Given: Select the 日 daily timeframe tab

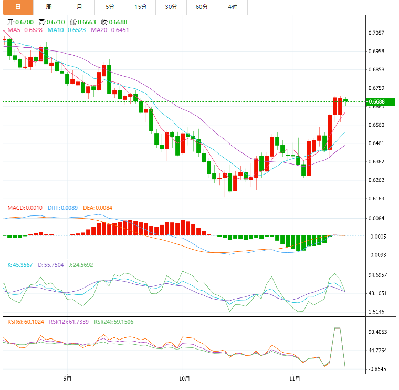Looking at the screenshot, I should point(18,7).
